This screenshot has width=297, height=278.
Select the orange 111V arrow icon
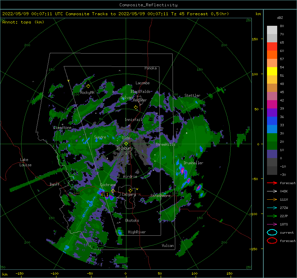coord(272,199)
